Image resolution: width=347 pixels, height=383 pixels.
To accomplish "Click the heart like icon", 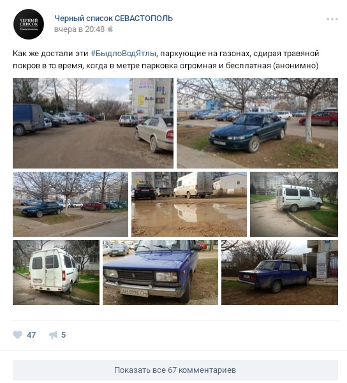I will pos(18,334).
